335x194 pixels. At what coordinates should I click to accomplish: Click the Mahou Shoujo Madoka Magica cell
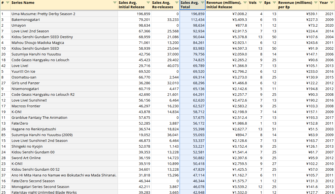pyautogui.click(x=64, y=43)
